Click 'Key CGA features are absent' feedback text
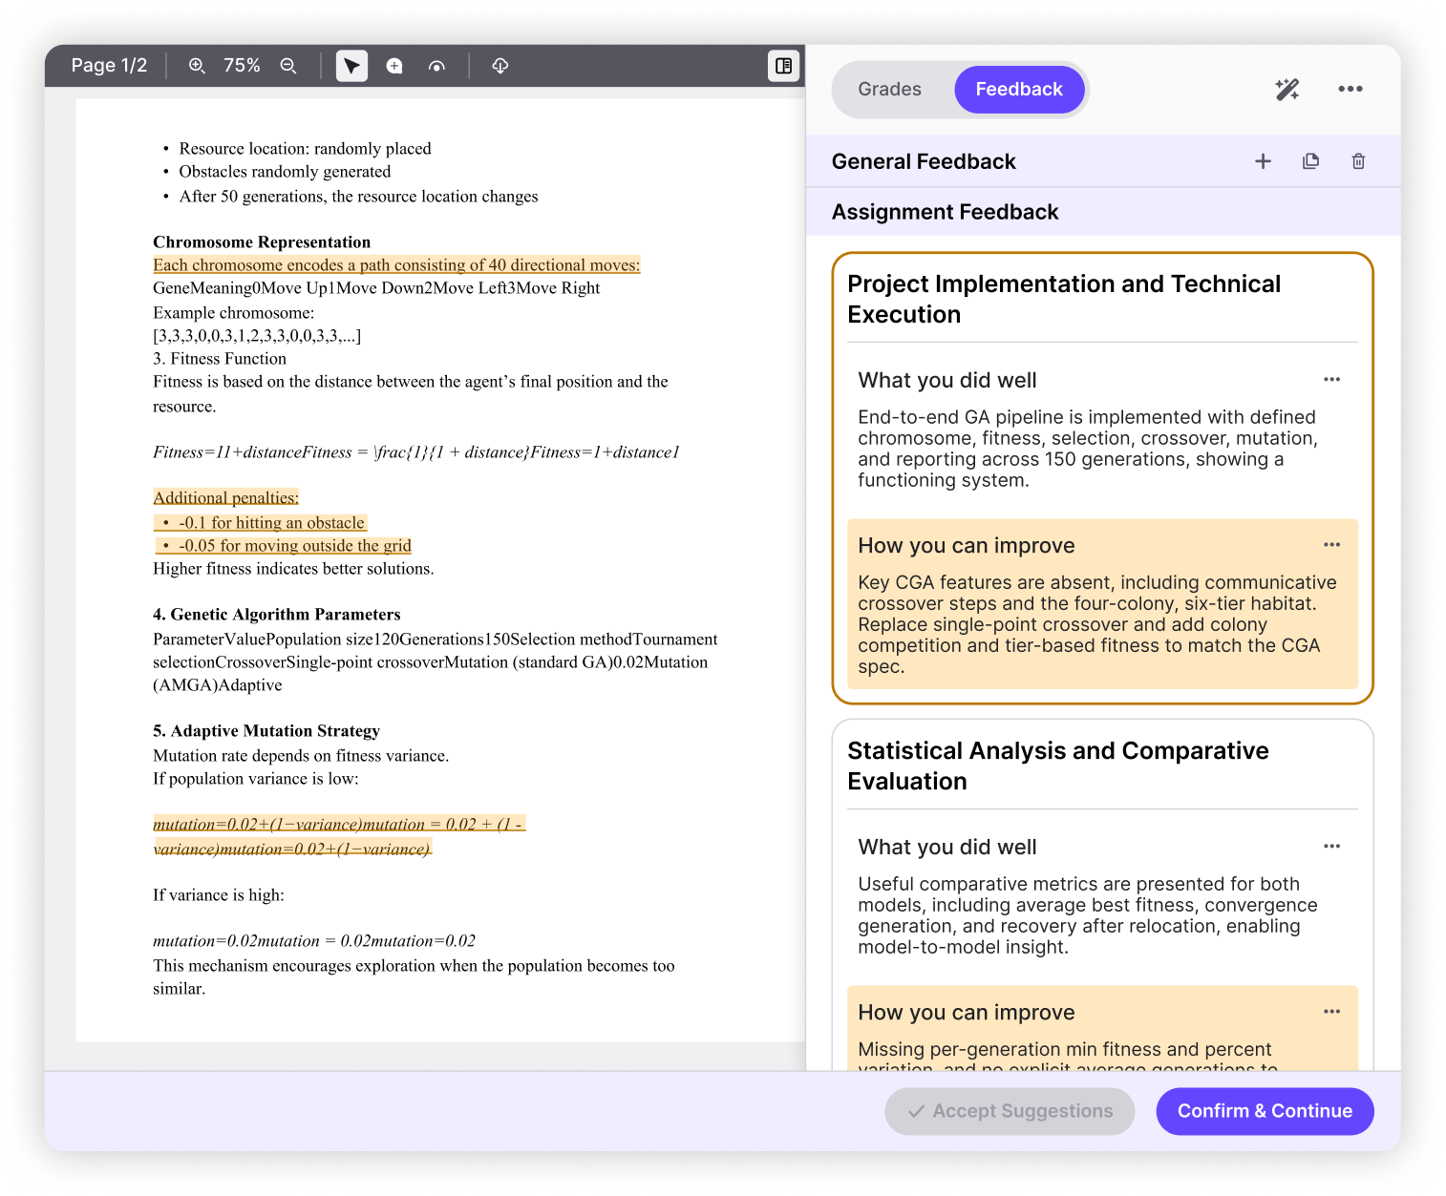1446x1196 pixels. [x=1096, y=624]
